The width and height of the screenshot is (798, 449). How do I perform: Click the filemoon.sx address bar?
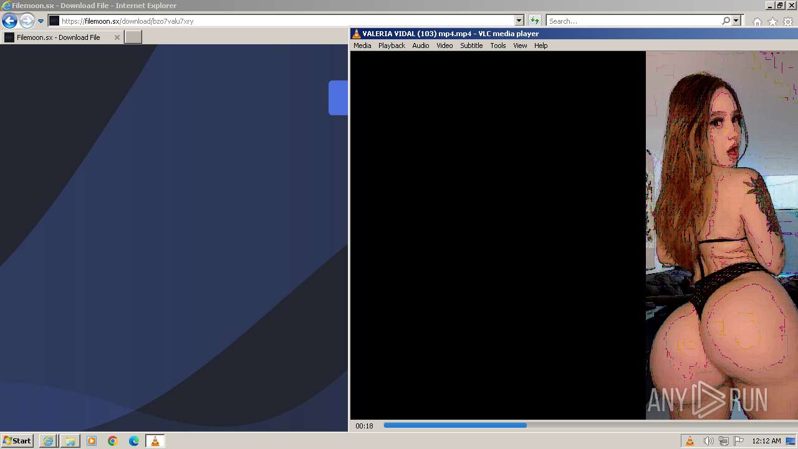pyautogui.click(x=281, y=21)
